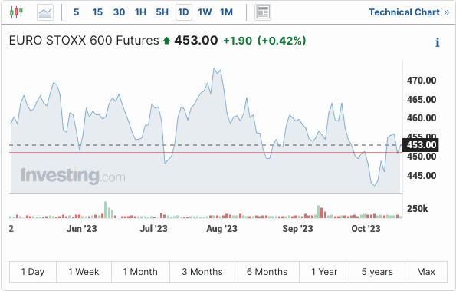
Task: Show the 1 Day range
Action: (32, 272)
